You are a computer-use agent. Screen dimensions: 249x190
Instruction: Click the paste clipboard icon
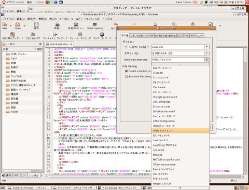click(193, 24)
